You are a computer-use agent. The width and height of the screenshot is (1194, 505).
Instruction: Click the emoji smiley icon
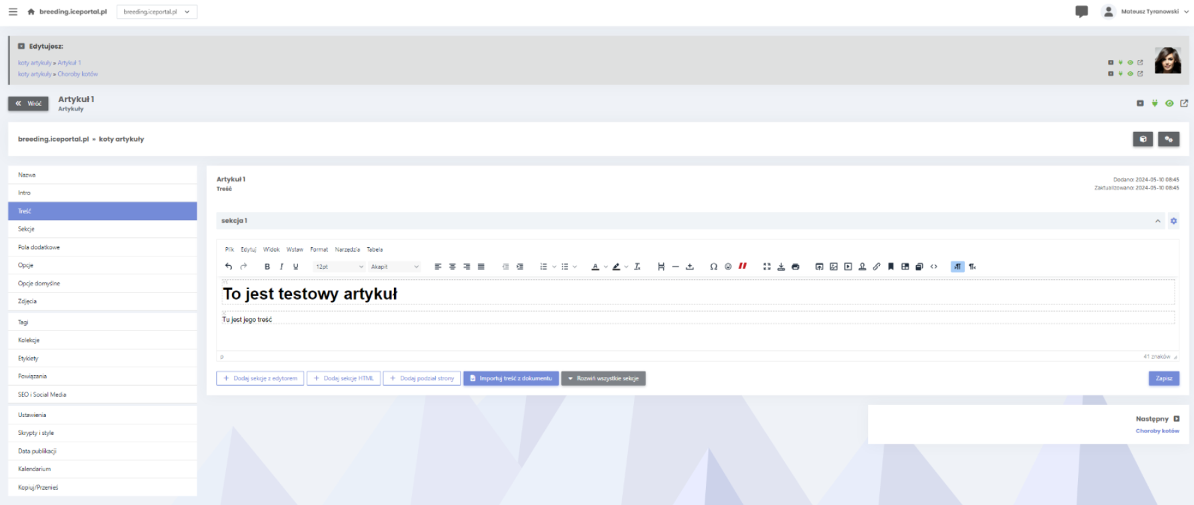click(728, 266)
